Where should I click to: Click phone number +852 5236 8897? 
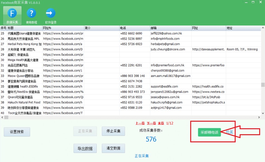point(131,39)
